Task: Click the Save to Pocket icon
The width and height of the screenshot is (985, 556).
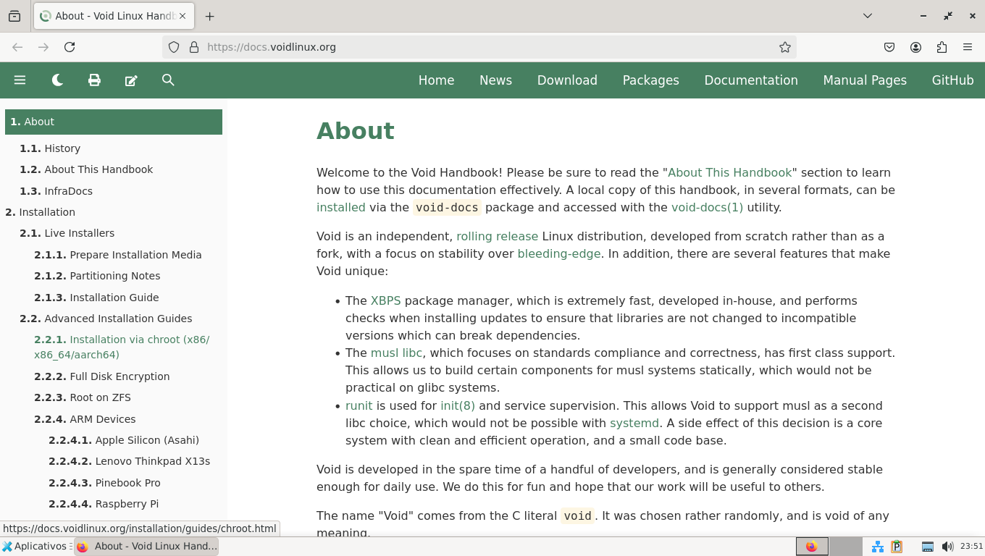Action: pyautogui.click(x=889, y=47)
